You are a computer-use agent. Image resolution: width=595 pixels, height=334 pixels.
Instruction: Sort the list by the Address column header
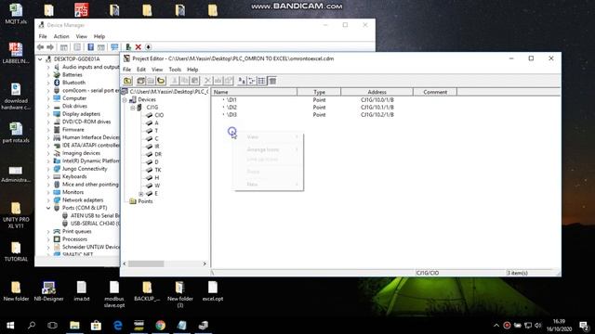[x=377, y=92]
